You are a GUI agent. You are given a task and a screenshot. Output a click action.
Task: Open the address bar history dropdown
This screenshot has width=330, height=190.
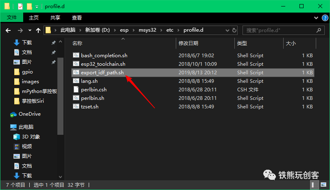[227, 30]
